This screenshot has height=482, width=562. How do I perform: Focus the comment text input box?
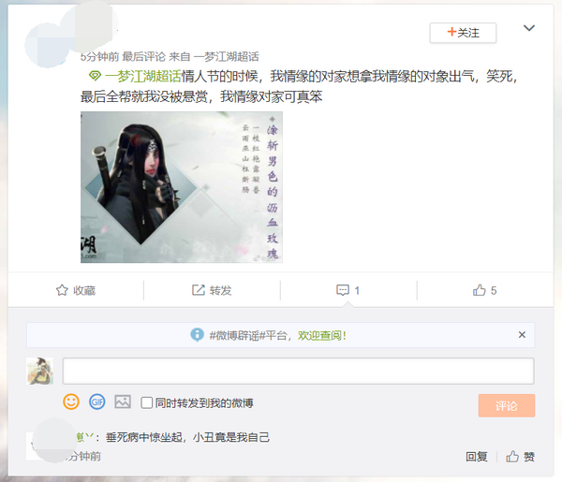point(298,371)
